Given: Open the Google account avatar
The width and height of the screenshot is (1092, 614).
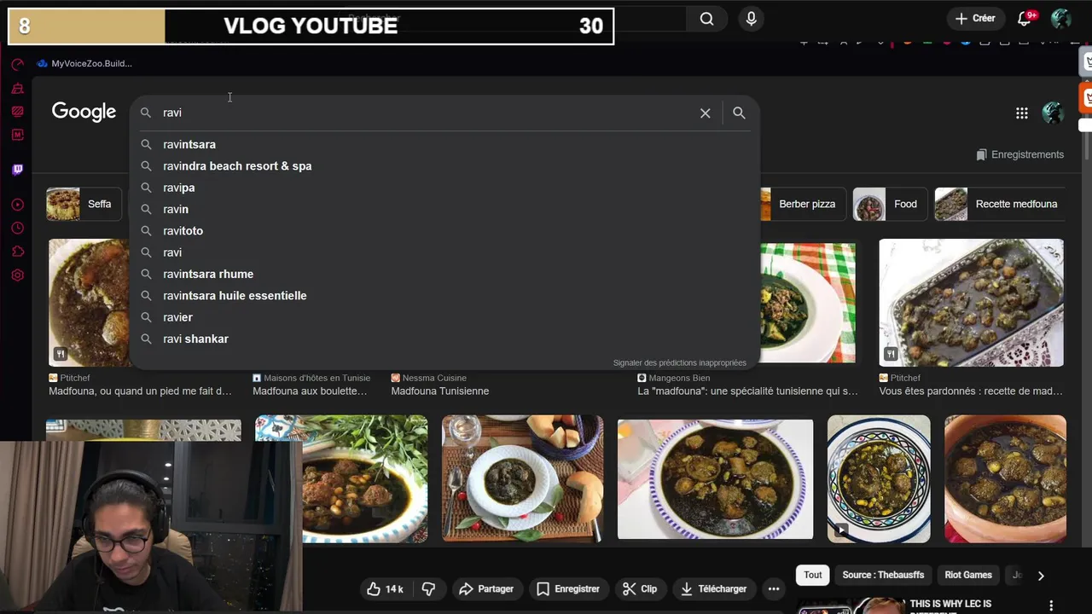Looking at the screenshot, I should pyautogui.click(x=1053, y=113).
